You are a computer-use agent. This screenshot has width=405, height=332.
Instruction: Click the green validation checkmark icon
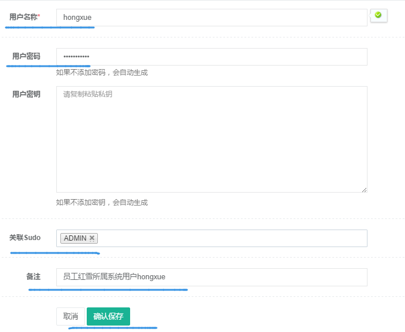378,15
